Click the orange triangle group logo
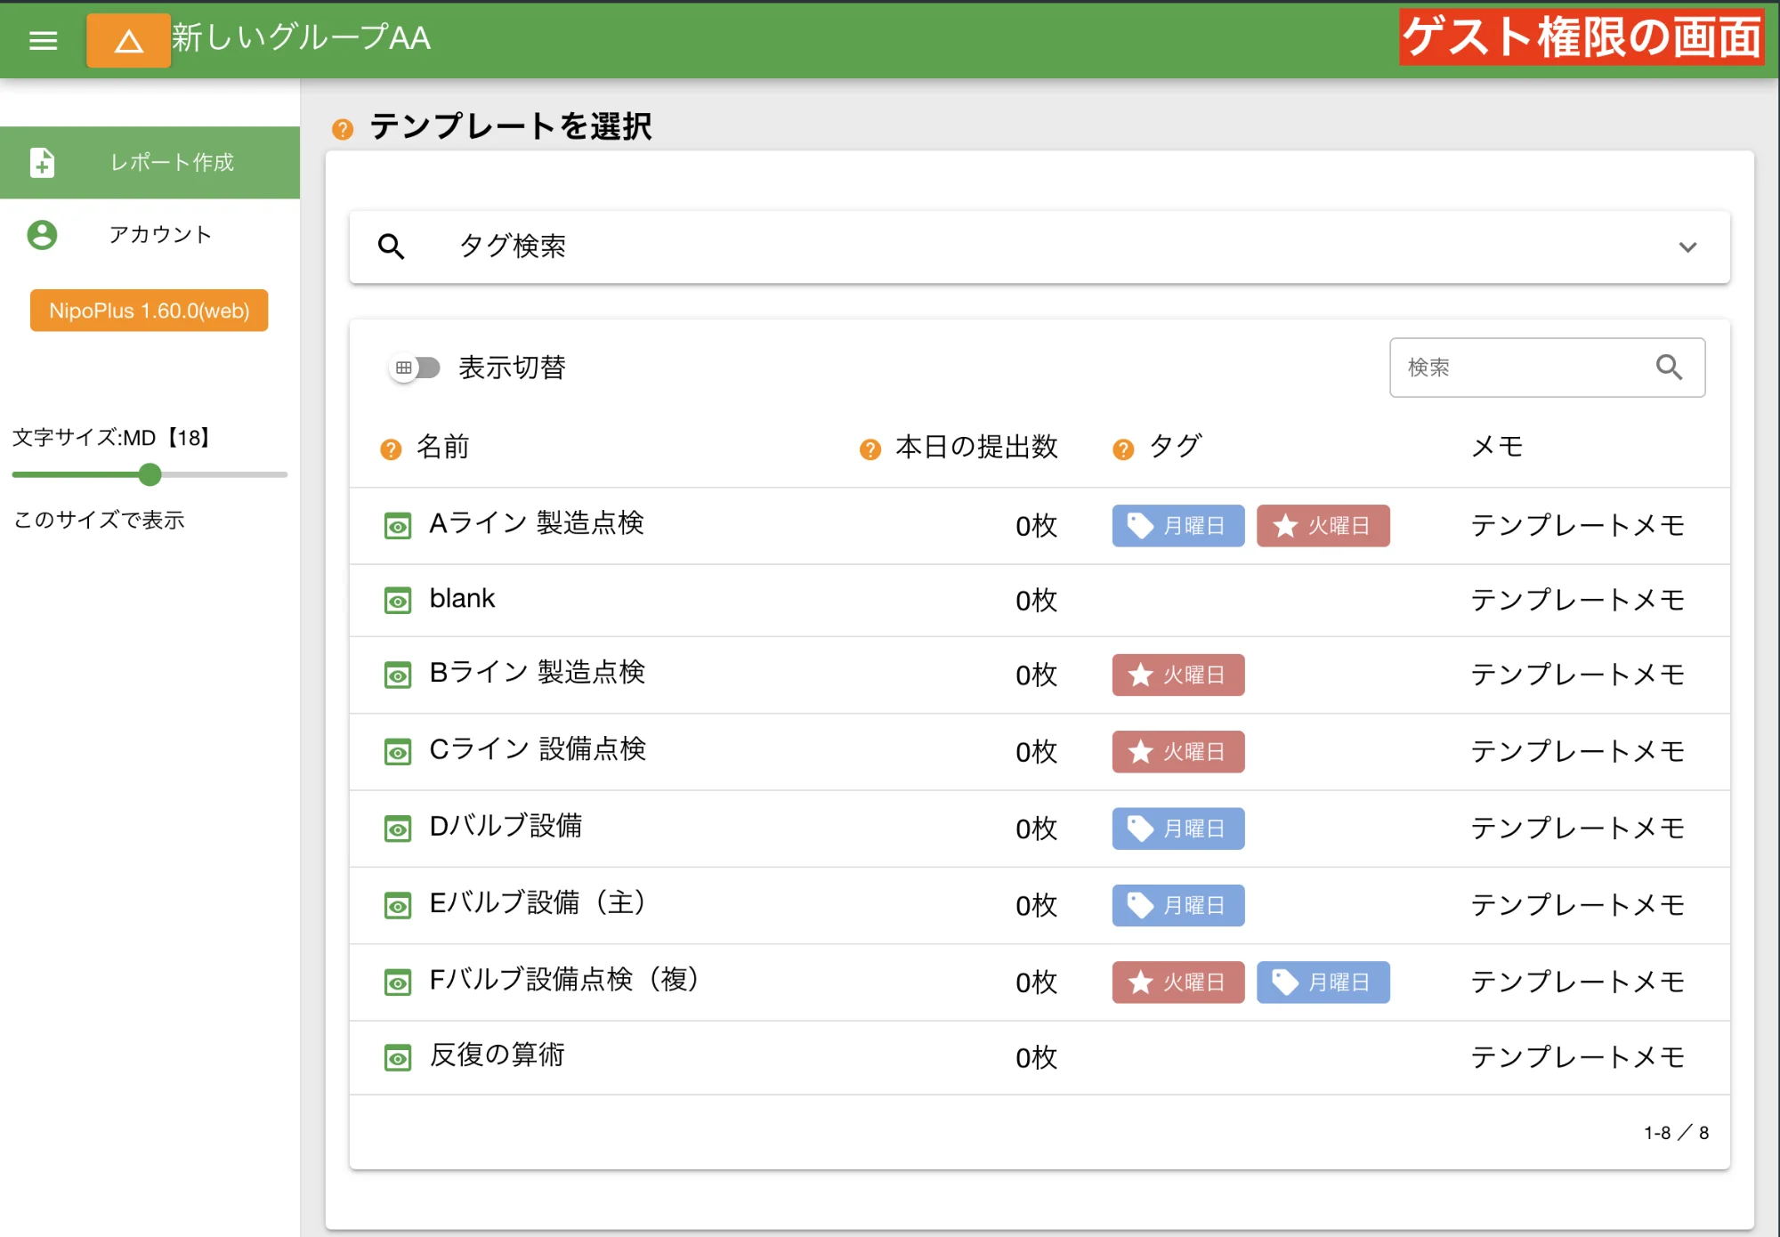Screen dimensions: 1780x1237 click(128, 40)
